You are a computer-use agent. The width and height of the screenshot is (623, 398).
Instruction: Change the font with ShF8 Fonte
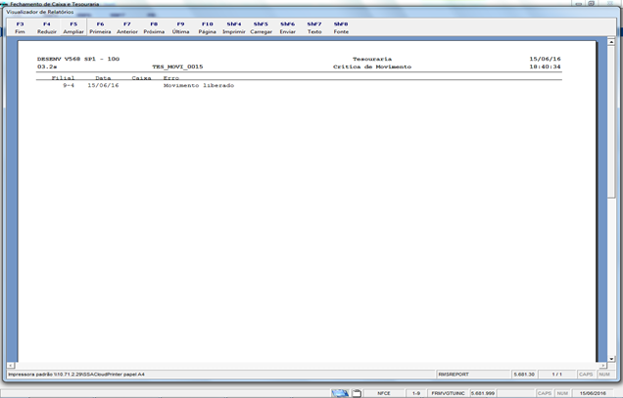(341, 27)
